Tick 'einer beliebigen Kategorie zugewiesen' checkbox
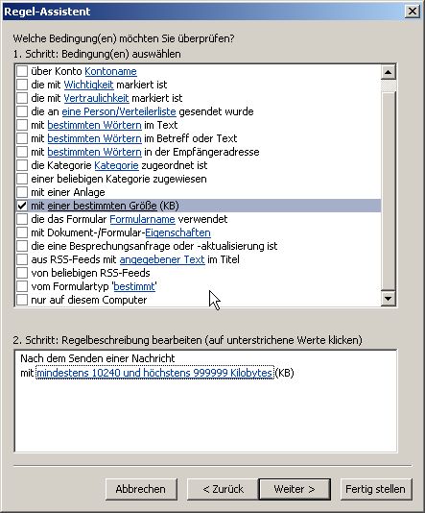425x513 pixels. [x=22, y=179]
